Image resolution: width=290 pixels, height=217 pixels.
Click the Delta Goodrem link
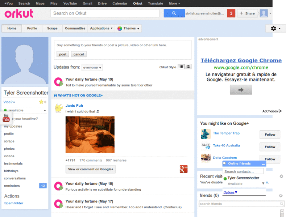click(x=225, y=158)
